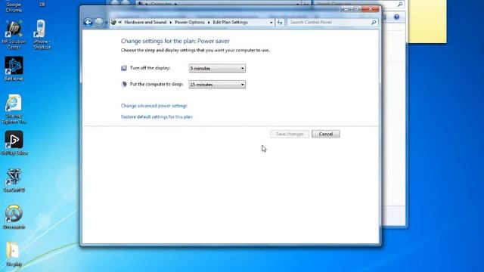This screenshot has height=272, width=484.
Task: Click the double chevron before Hardware and Sound
Action: pos(120,22)
